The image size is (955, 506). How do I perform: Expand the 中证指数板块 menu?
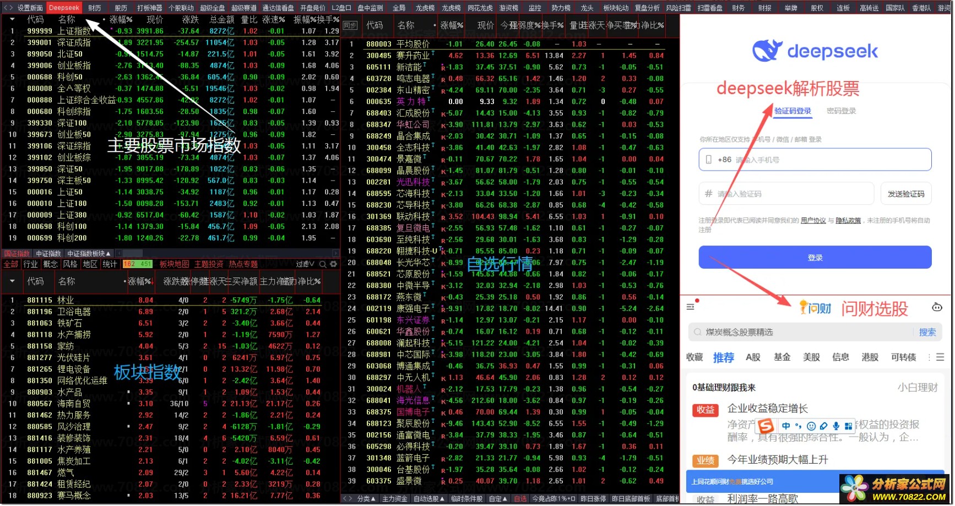pos(89,253)
